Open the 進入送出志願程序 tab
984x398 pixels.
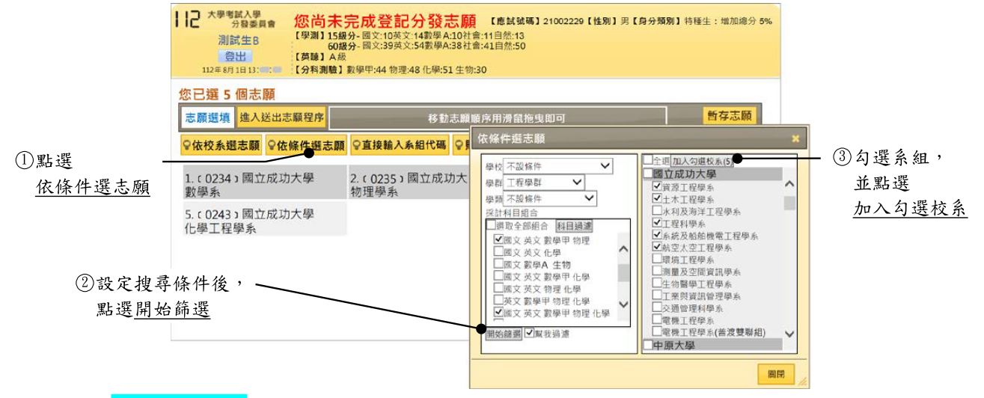[281, 117]
